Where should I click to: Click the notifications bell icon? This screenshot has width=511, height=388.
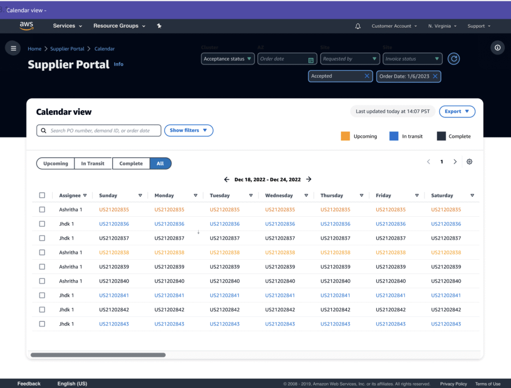point(358,26)
